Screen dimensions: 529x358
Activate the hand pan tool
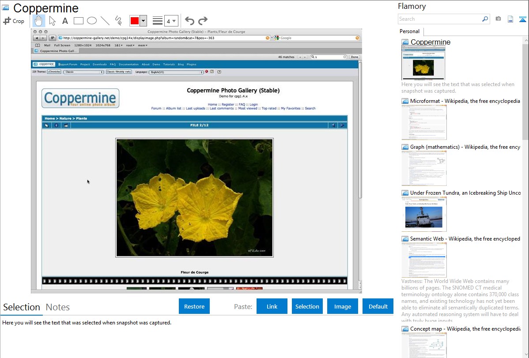[x=39, y=21]
